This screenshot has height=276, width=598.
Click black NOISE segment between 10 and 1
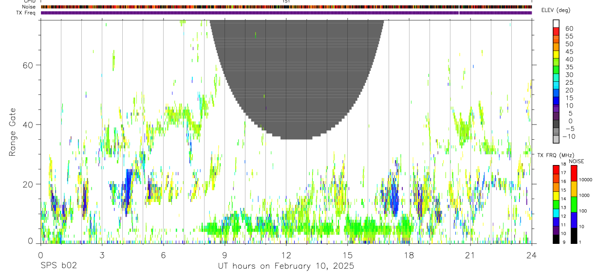pyautogui.click(x=574, y=236)
